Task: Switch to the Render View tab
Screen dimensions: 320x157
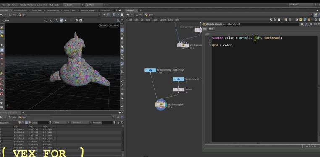Action: pyautogui.click(x=37, y=10)
